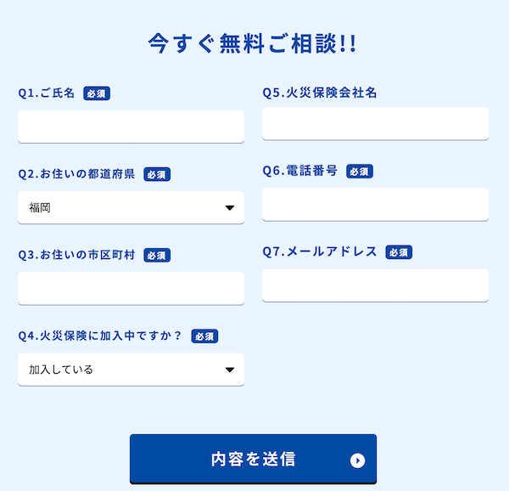Click the 必須 badge beside Q2.お住いの都道府県
The height and width of the screenshot is (491, 509).
coord(157,174)
